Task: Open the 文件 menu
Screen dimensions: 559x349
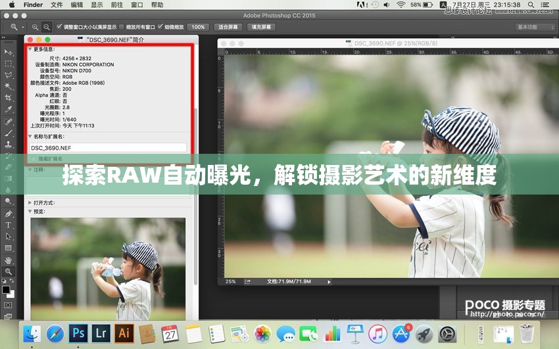Action: click(x=57, y=5)
